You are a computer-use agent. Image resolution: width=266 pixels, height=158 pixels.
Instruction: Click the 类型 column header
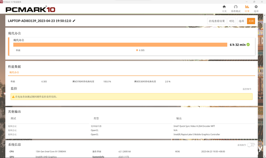[x=96, y=119]
